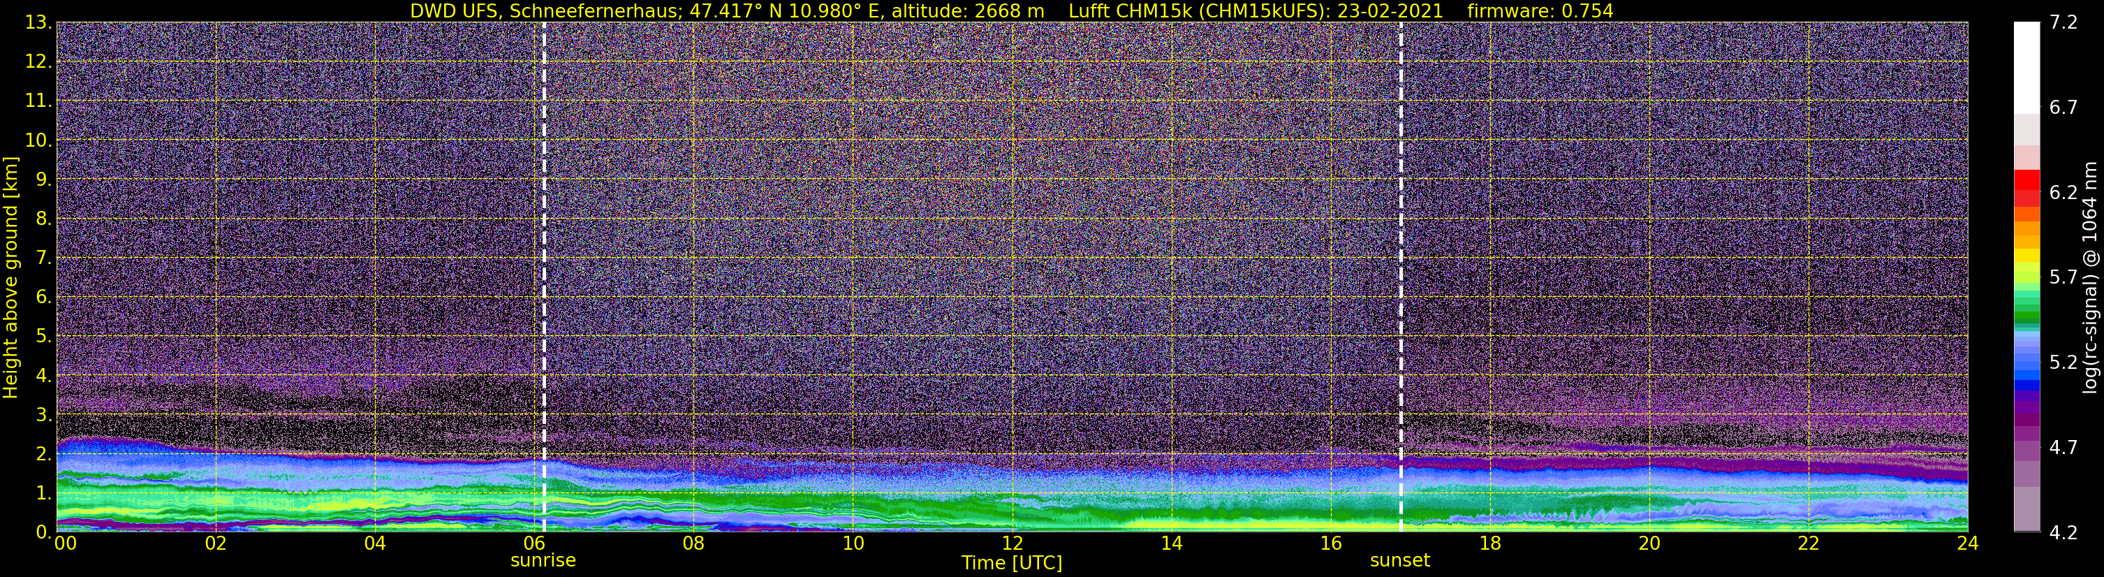
Task: Click the time axis tick label '10'
Action: 853,543
